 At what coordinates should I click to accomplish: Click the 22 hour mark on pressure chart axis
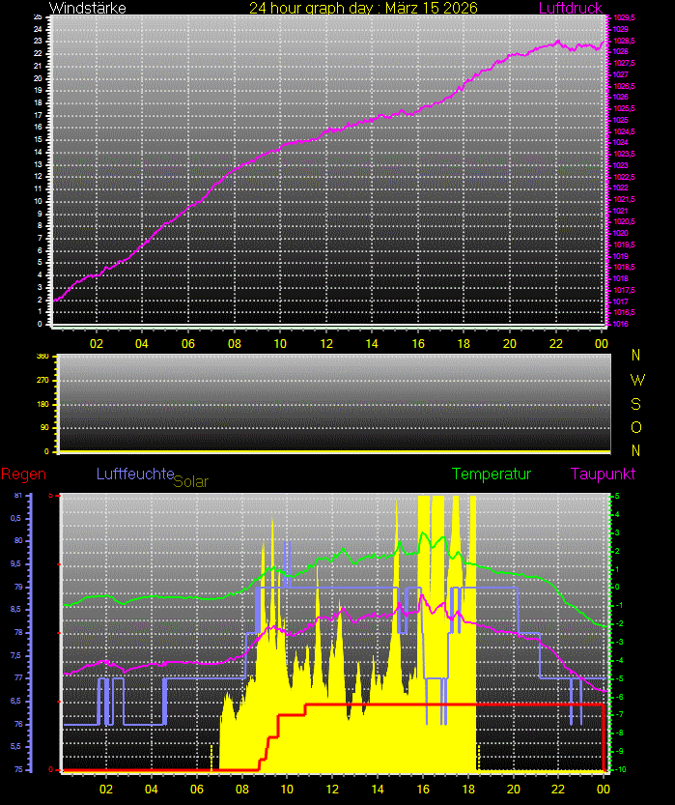click(x=556, y=342)
